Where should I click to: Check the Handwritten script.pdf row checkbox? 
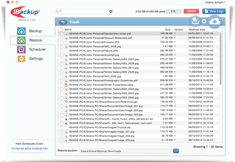coord(61,34)
